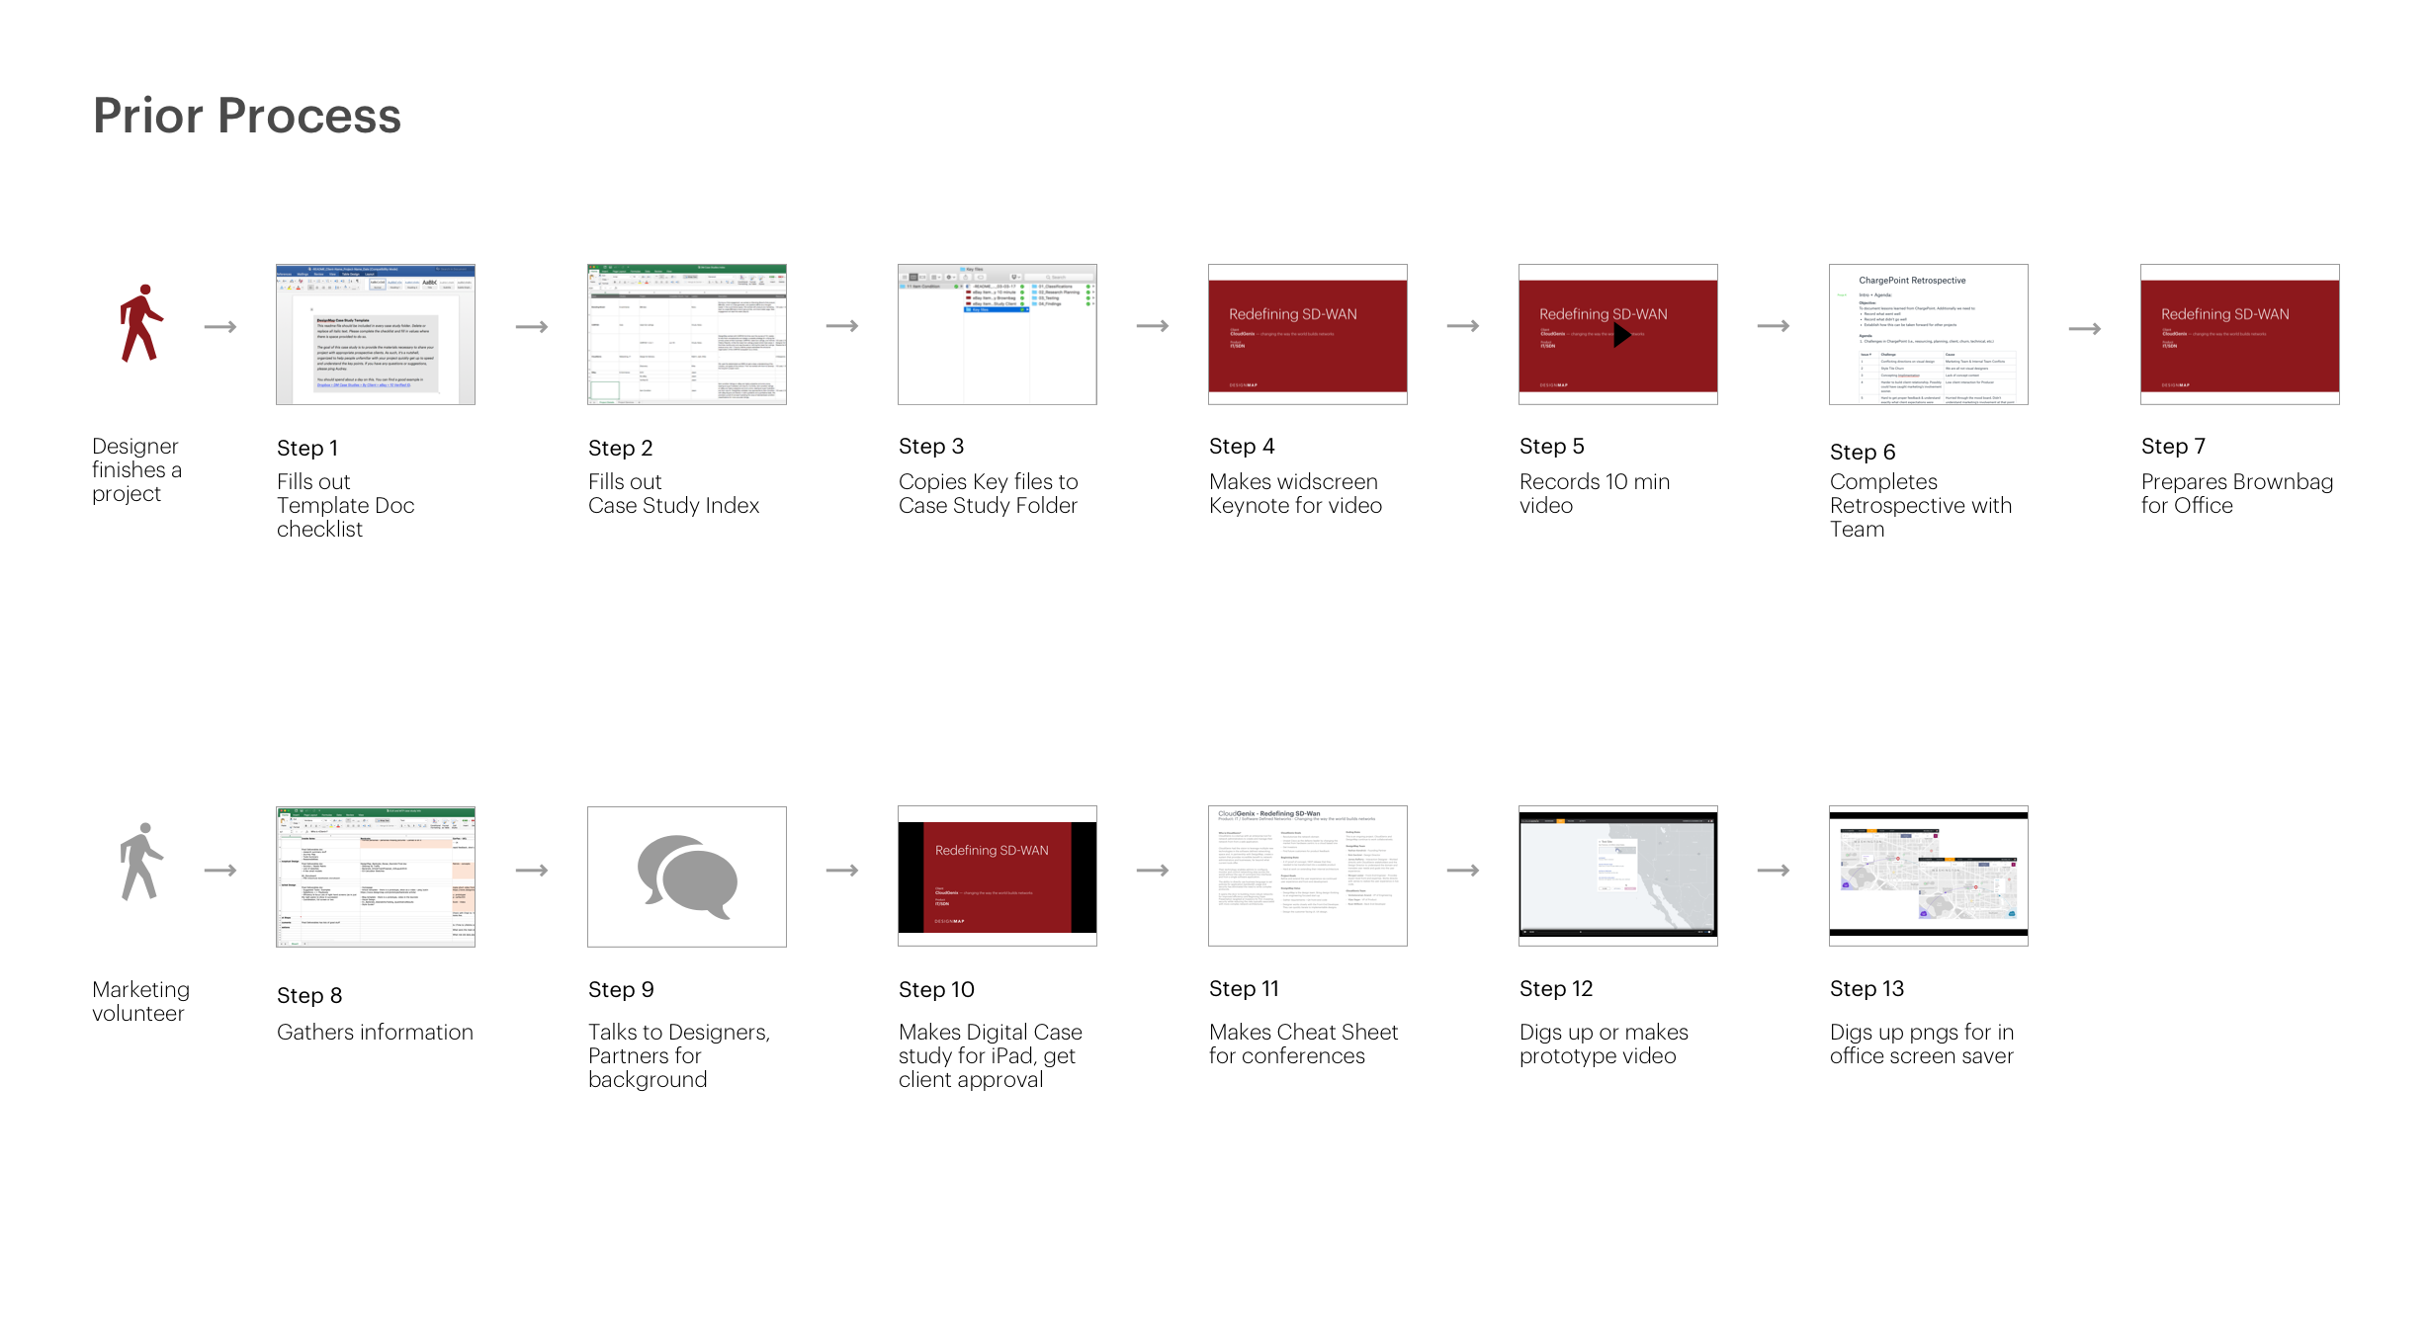The height and width of the screenshot is (1335, 2431).
Task: Open the Step 2 Case Study Index spreadsheet
Action: click(x=687, y=334)
